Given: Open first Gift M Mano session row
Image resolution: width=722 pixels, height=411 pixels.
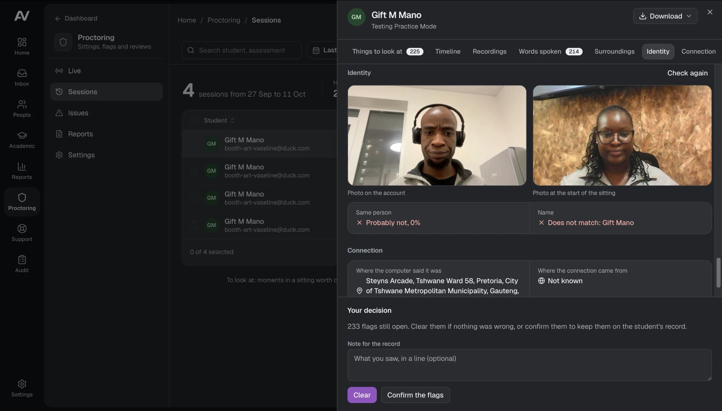Looking at the screenshot, I should 259,144.
